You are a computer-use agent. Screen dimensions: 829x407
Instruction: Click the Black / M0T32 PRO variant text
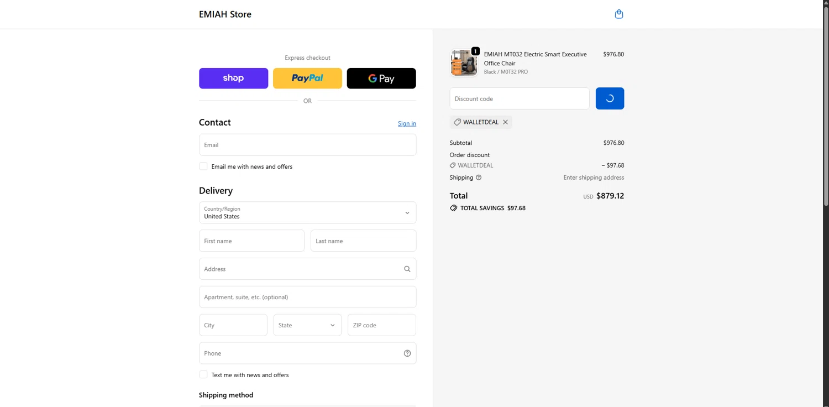[x=506, y=72]
